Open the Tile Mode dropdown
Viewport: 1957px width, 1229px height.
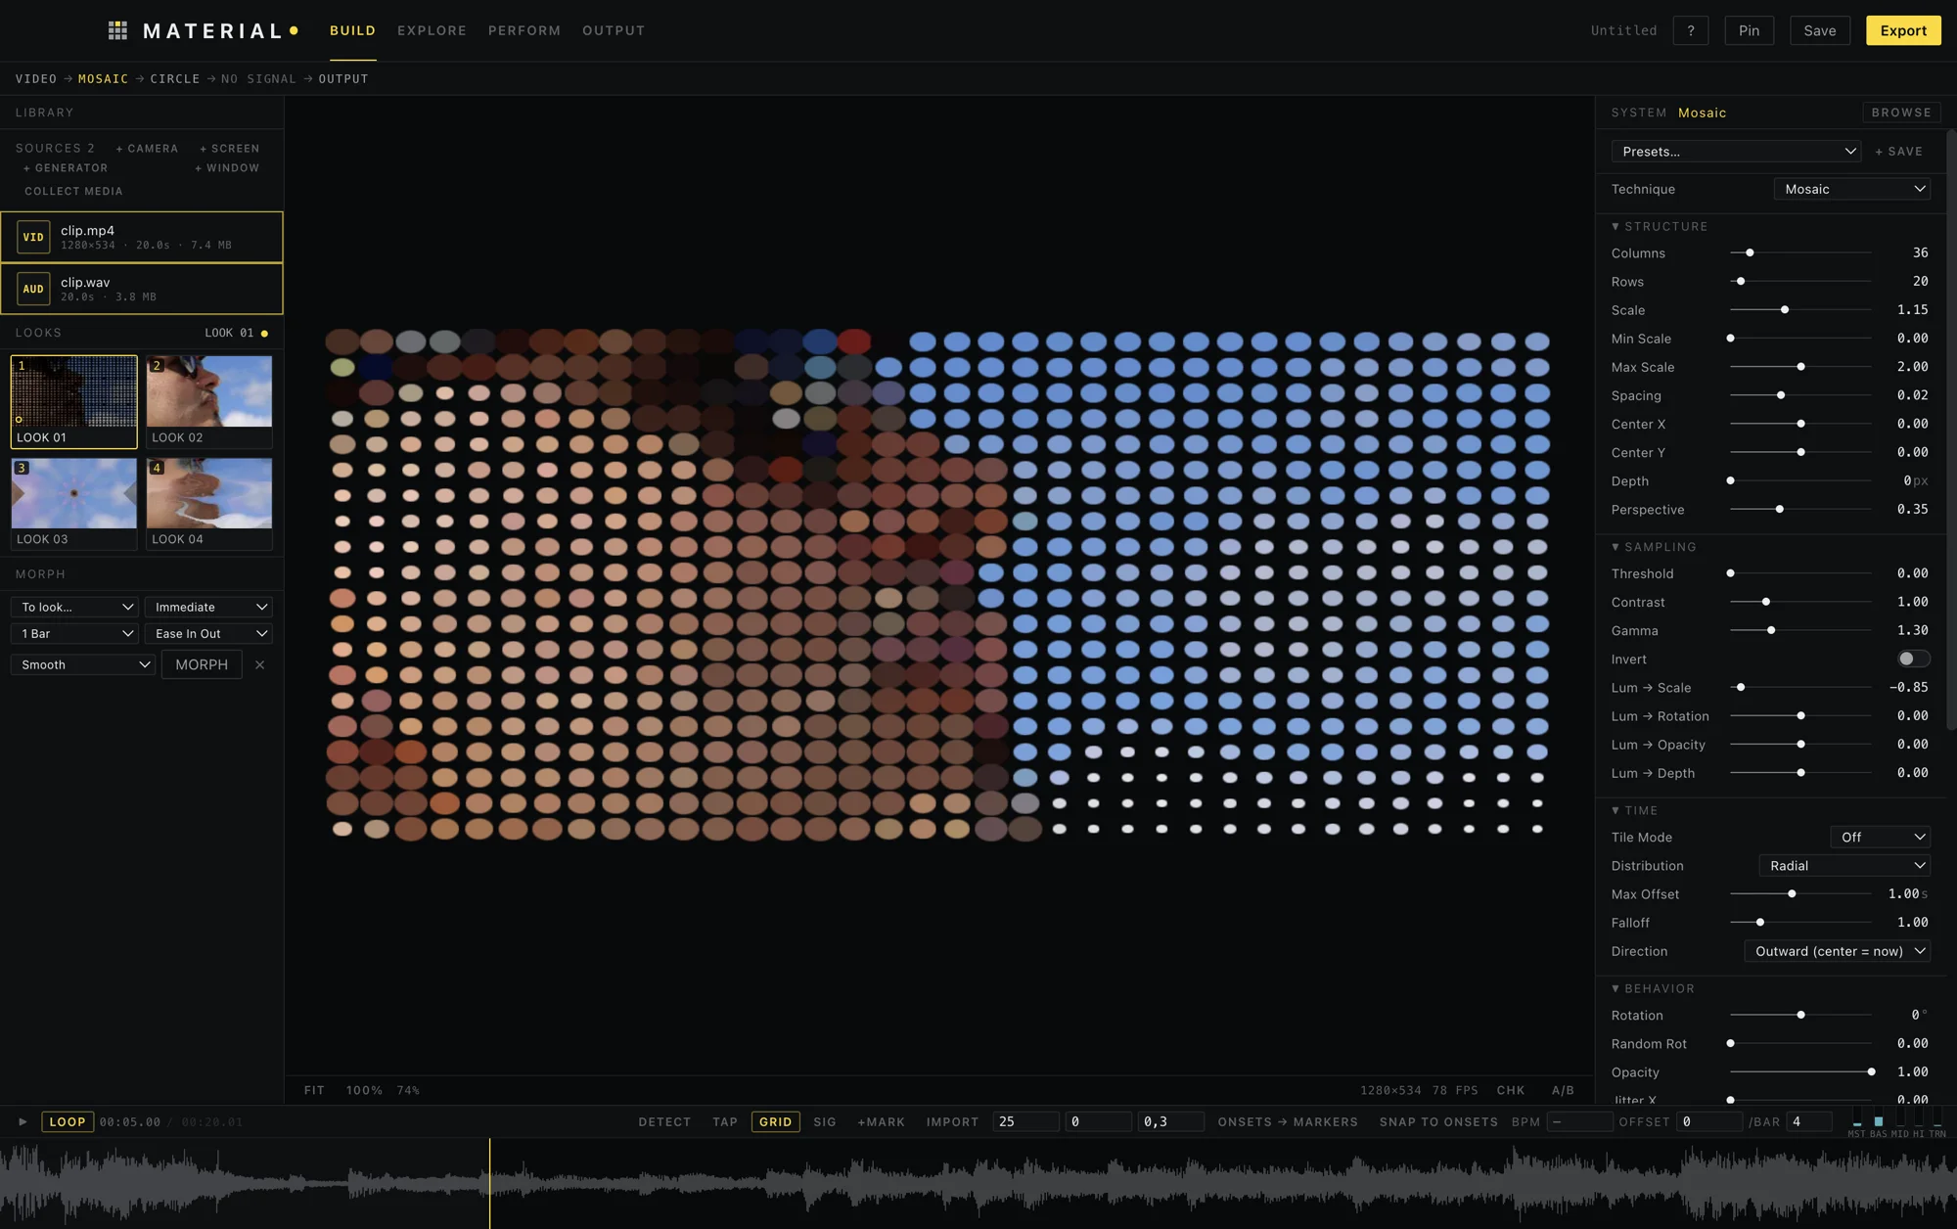[1880, 837]
